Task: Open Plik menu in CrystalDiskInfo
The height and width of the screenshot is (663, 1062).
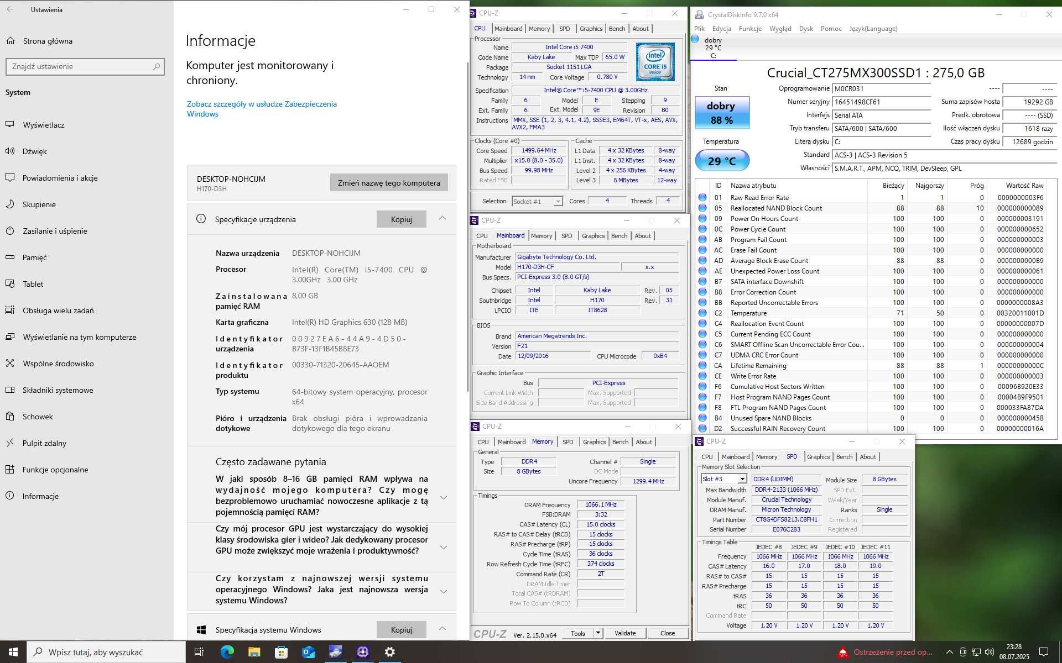Action: tap(700, 29)
